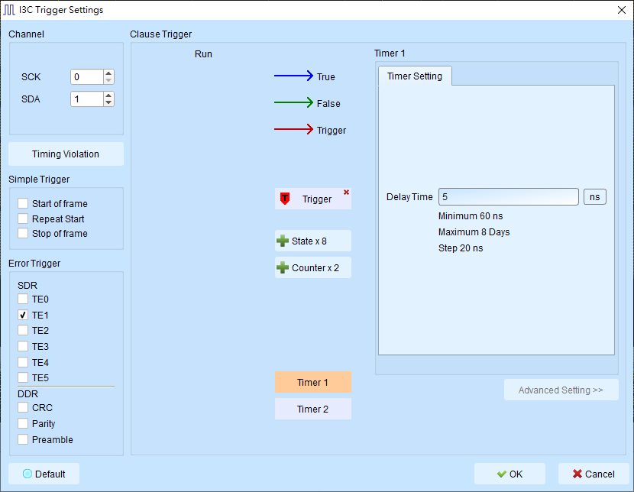Add a State x 8 clause
This screenshot has height=492, width=634.
point(313,241)
